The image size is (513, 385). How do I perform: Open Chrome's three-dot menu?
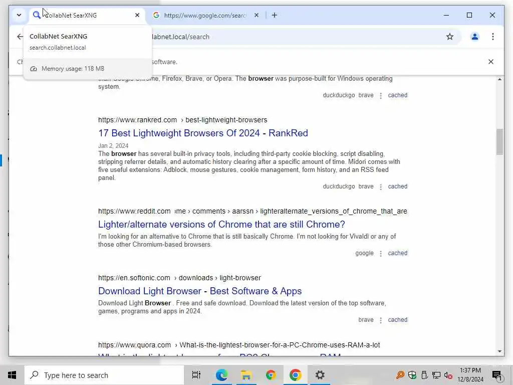tap(493, 37)
